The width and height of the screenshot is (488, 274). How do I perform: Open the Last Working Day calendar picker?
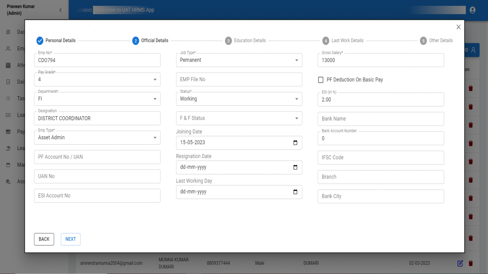click(x=295, y=192)
